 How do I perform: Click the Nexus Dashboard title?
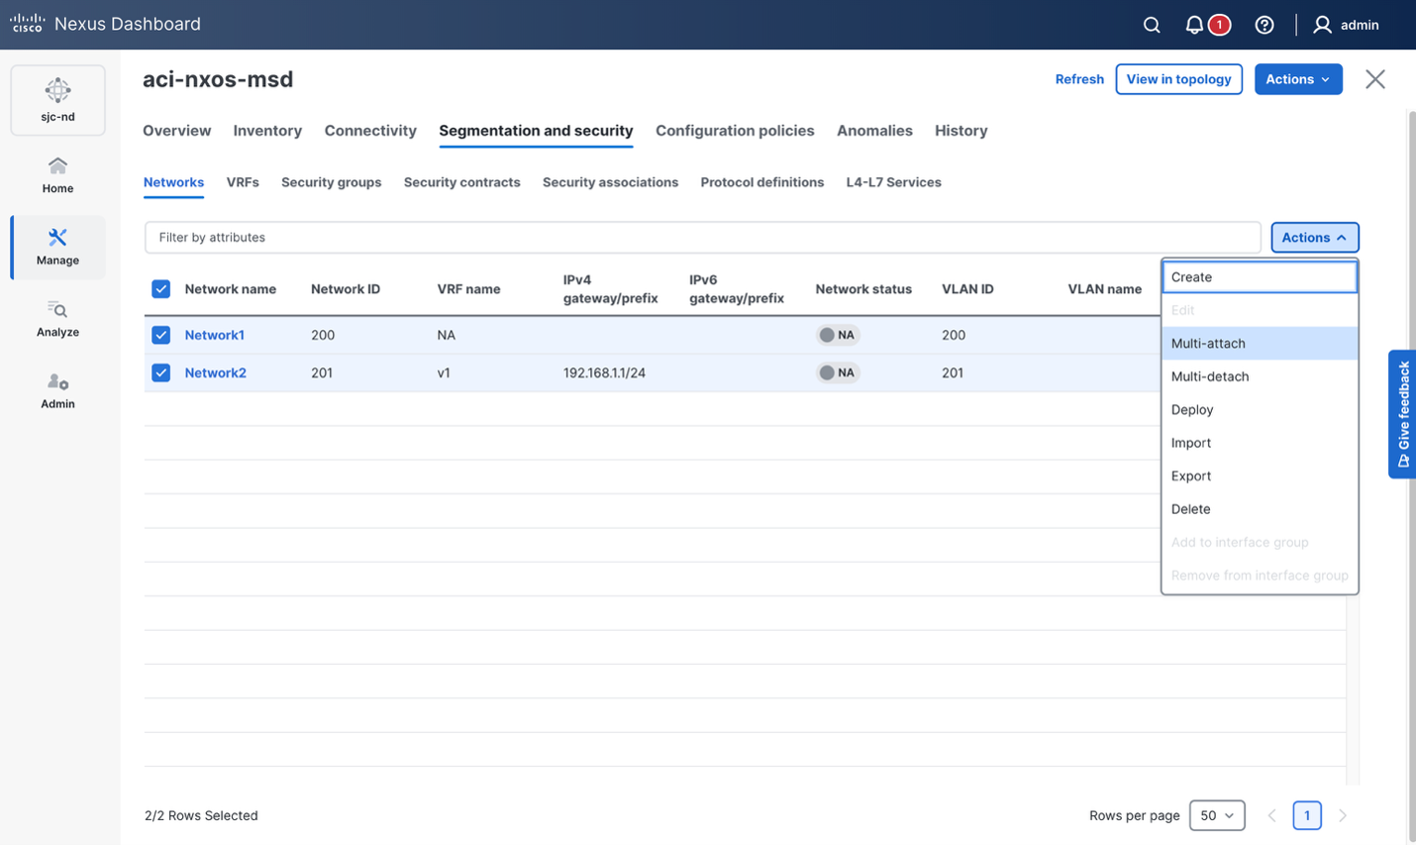coord(128,24)
